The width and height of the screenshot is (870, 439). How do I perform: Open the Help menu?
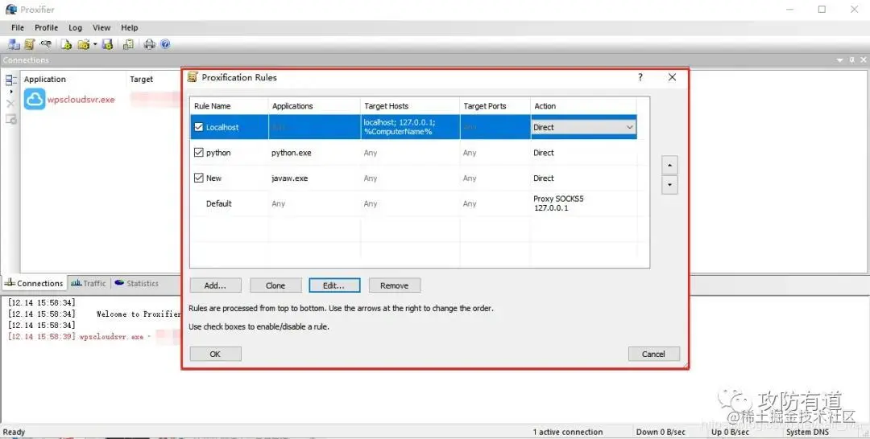129,27
